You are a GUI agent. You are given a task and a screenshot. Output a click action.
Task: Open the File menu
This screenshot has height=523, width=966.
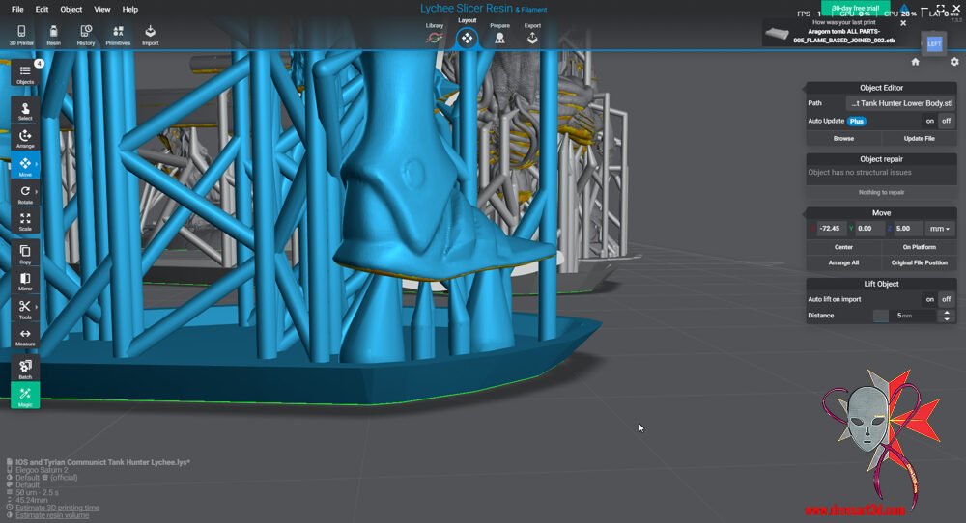pos(17,10)
